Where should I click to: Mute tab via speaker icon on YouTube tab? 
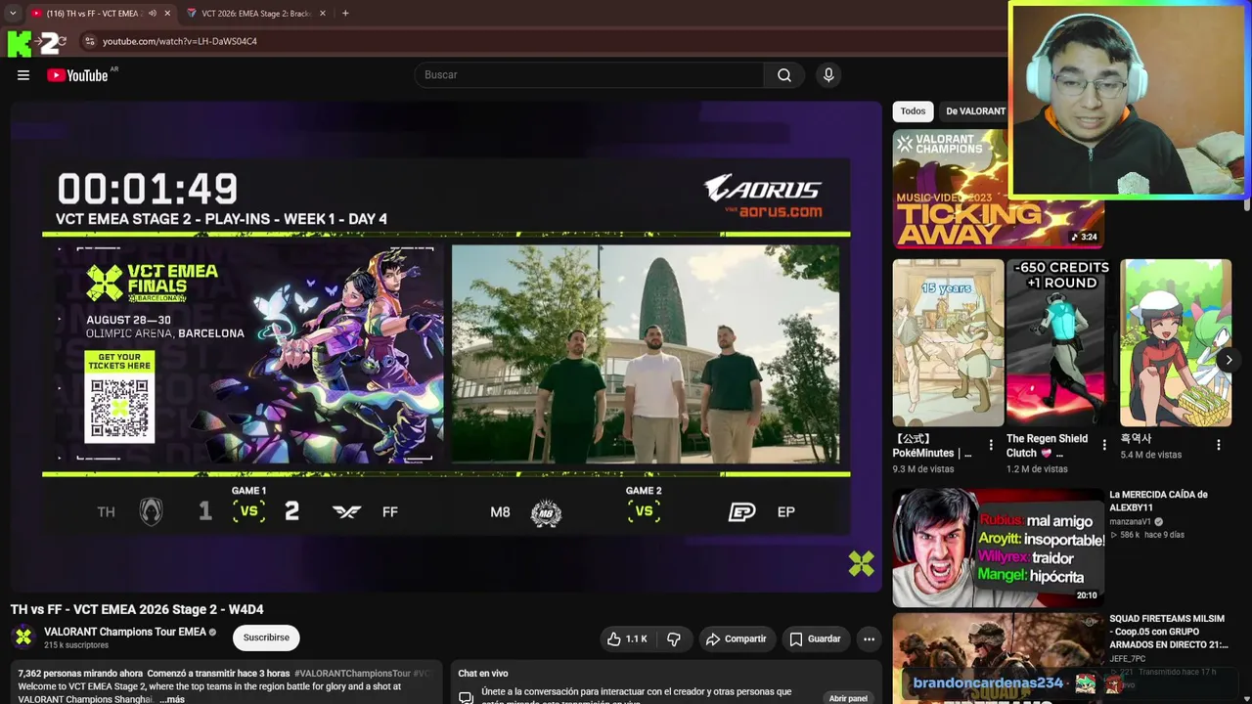pyautogui.click(x=151, y=14)
